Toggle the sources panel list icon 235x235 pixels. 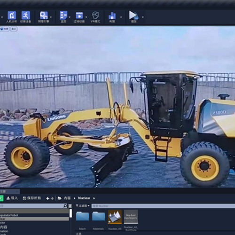(x=70, y=206)
